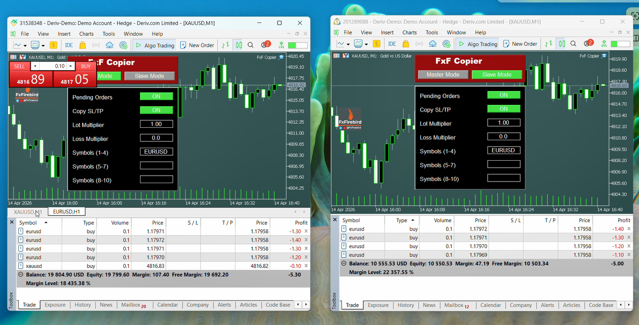Open IDE (MetaEditor) in left window

(69, 45)
